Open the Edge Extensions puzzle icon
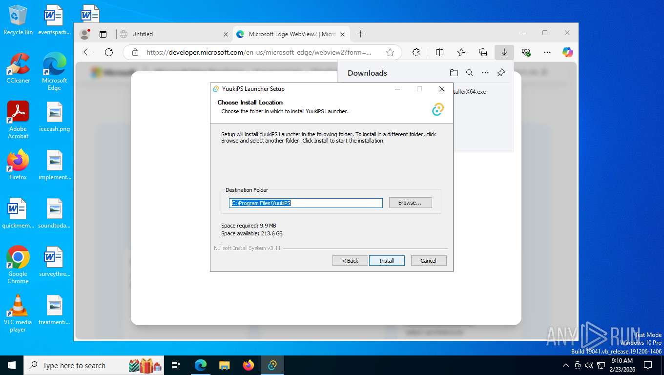Viewport: 664px width, 375px height. (x=416, y=52)
